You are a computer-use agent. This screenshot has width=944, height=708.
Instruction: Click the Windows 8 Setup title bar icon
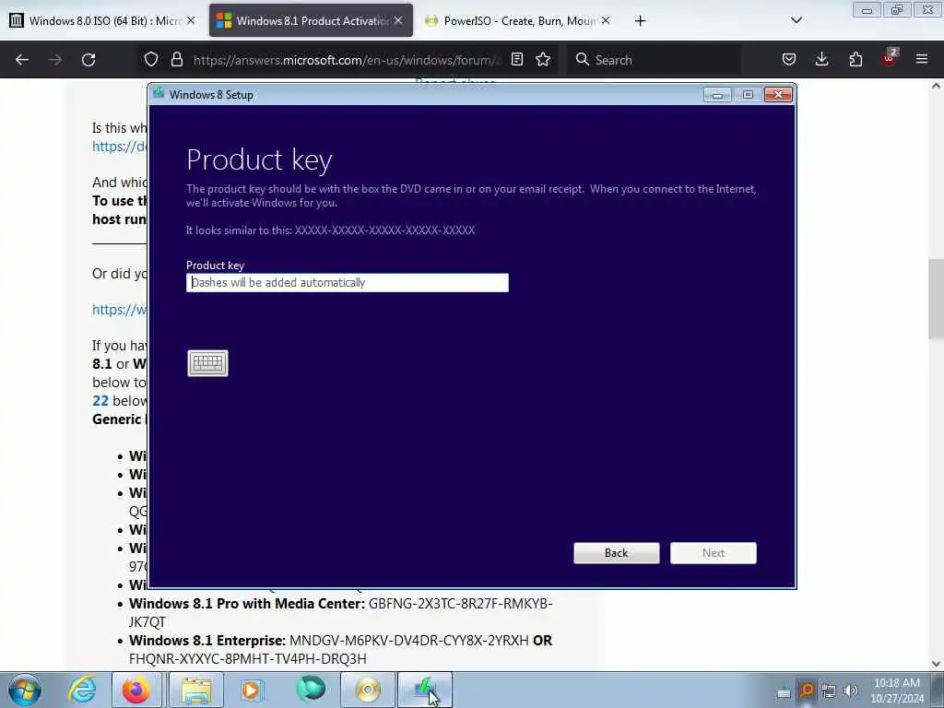(x=159, y=93)
